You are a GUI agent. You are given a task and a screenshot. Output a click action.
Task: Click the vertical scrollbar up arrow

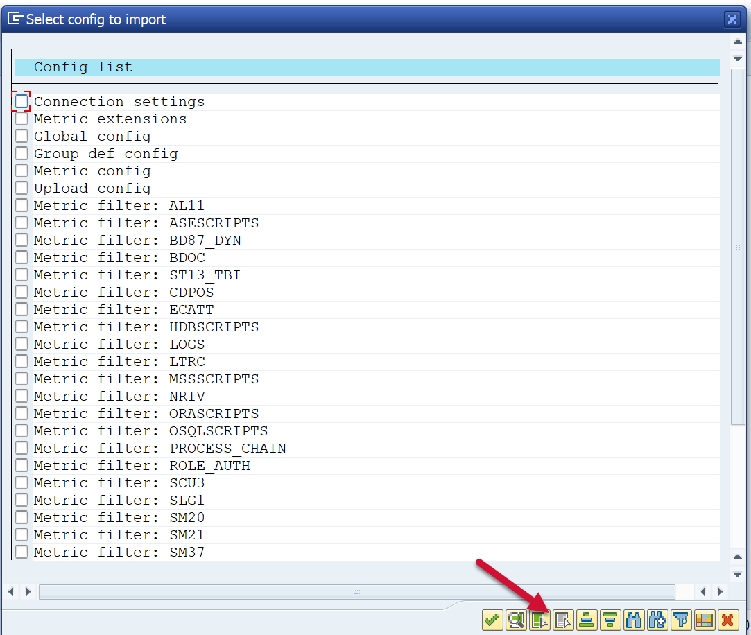(738, 42)
